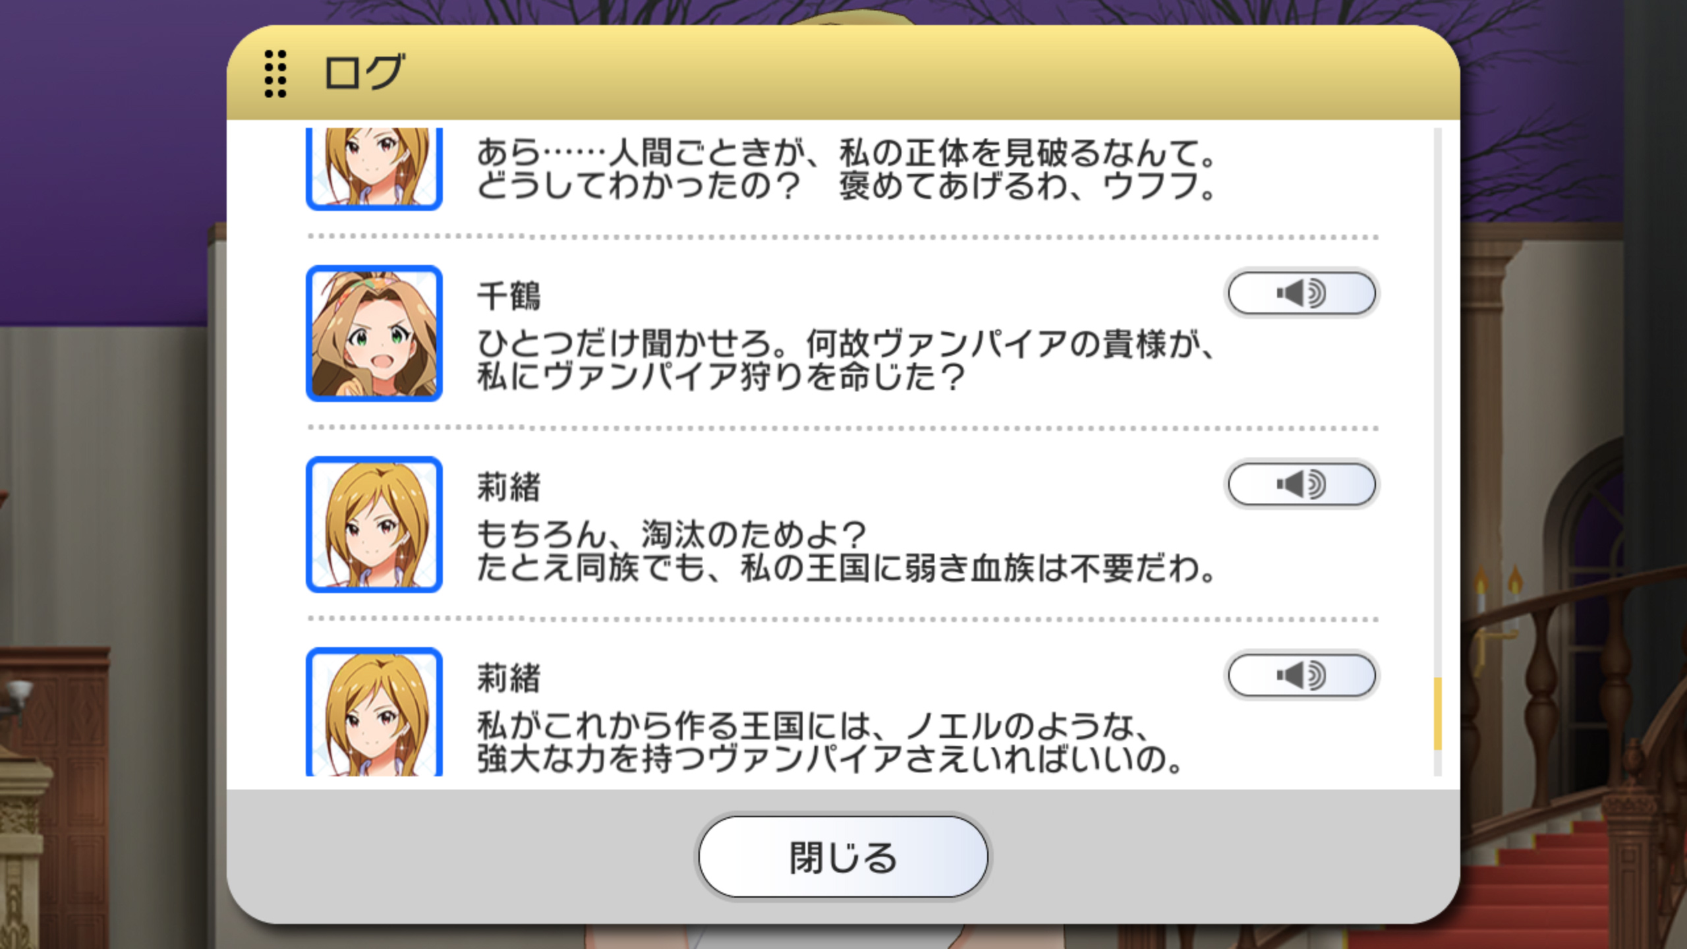Close the log with 閉じる button
This screenshot has width=1687, height=949.
coord(843,857)
